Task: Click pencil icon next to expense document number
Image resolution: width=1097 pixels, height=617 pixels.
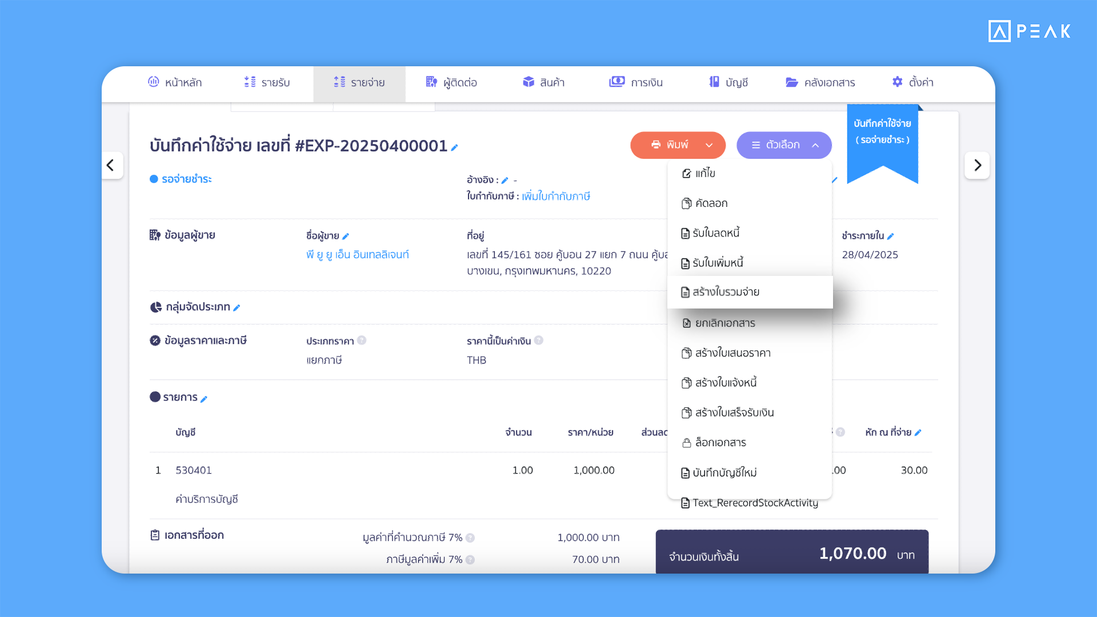Action: click(454, 148)
